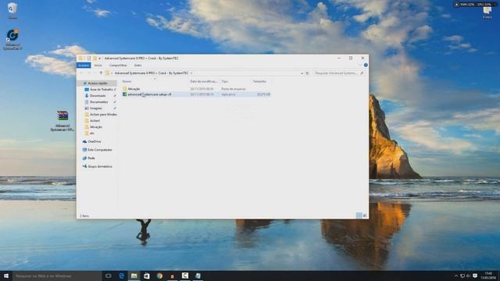Select the desktop icon in the top-right corner
Viewport: 500px width, 281px height.
point(487,12)
